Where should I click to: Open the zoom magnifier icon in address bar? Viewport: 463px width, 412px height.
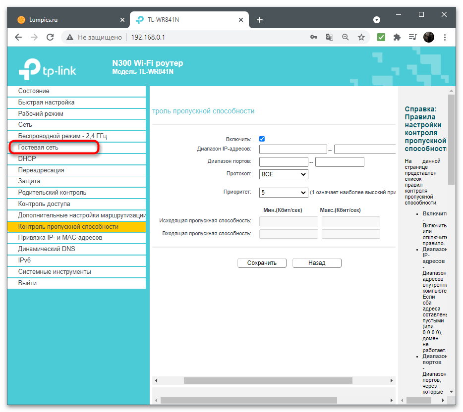pyautogui.click(x=345, y=37)
